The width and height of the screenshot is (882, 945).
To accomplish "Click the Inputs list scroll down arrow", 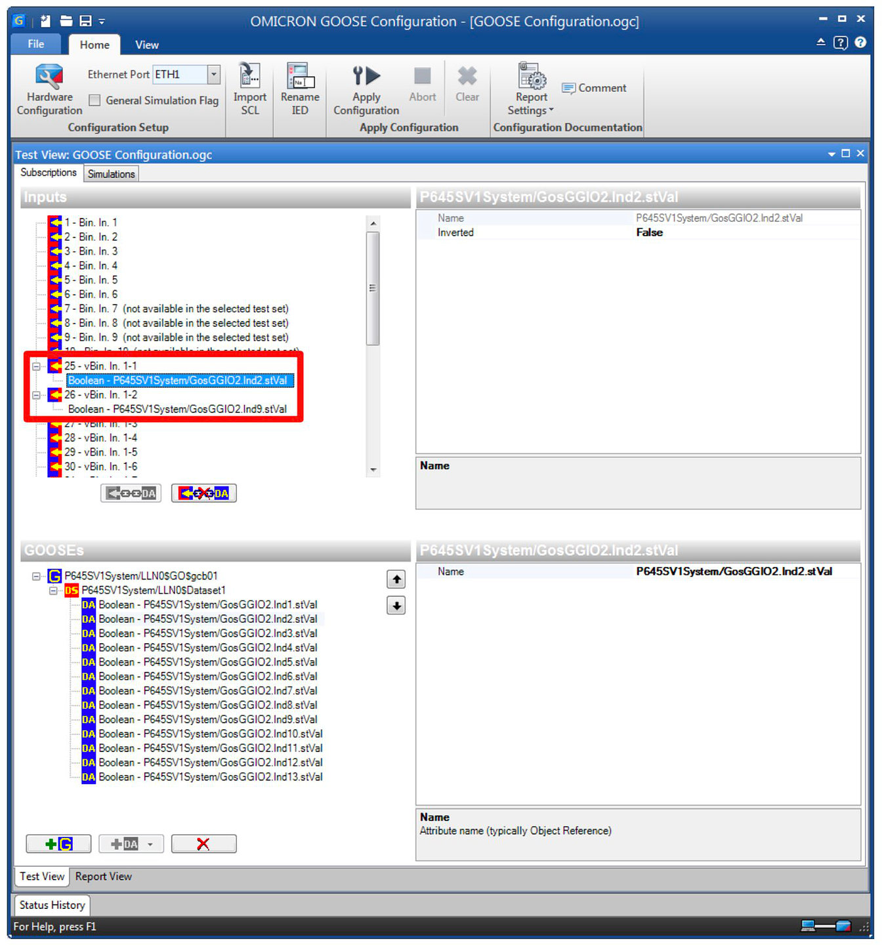I will tap(373, 470).
